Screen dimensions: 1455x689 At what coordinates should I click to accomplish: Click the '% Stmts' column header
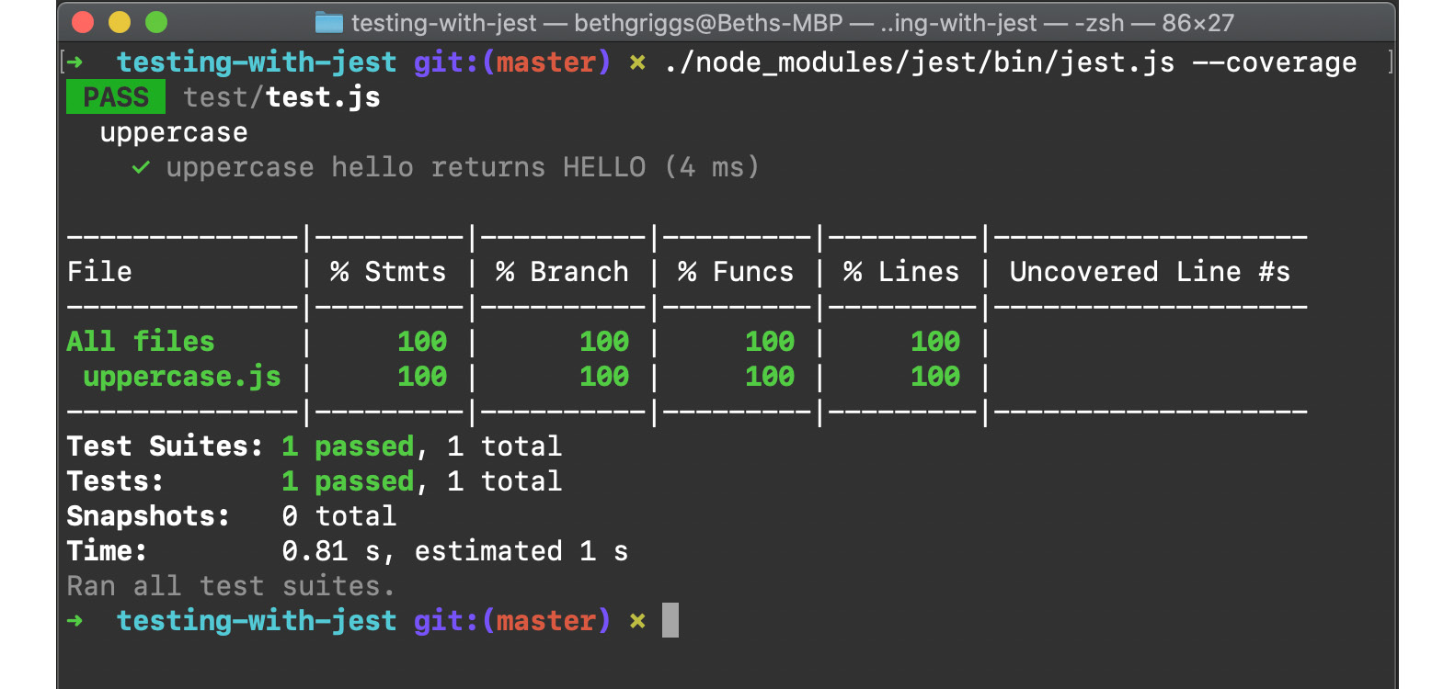[x=387, y=272]
